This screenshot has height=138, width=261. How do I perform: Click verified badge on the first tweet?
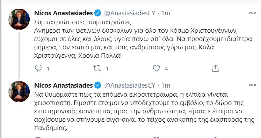point(98,13)
